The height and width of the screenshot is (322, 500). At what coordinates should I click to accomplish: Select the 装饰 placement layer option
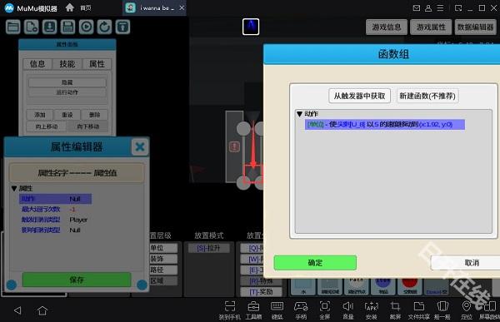coord(163,259)
